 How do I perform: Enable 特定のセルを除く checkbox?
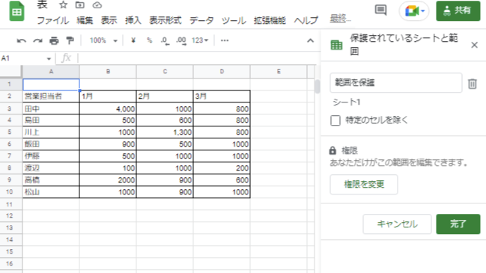point(335,120)
